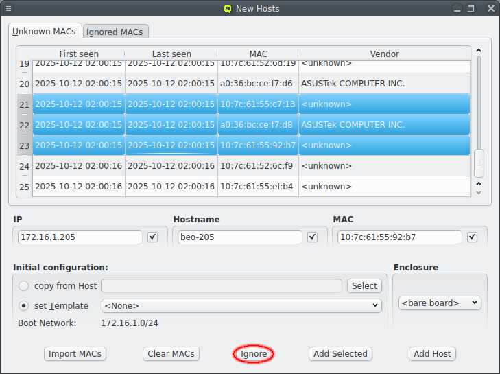Toggle the checkbox next to IP field
This screenshot has width=500, height=374.
pos(152,237)
